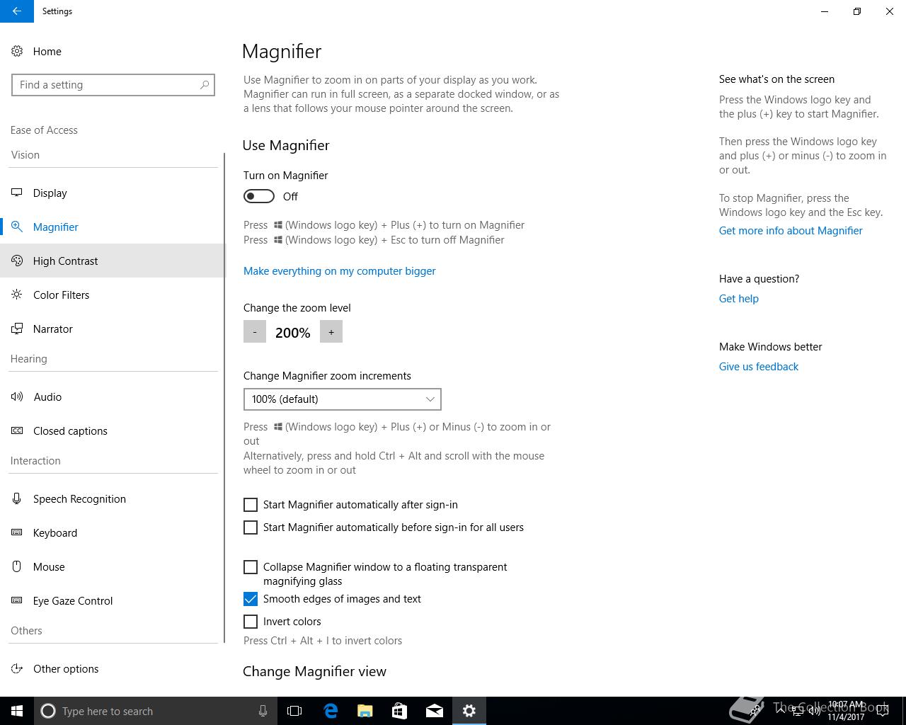The image size is (906, 725).
Task: Click the Narrator icon in sidebar
Action: [x=17, y=329]
